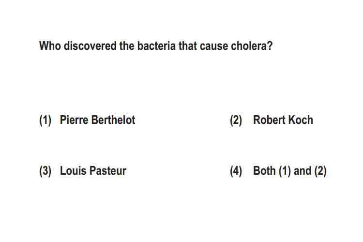Click the cholera question text
Image resolution: width=363 pixels, height=242 pixels.
click(x=156, y=46)
